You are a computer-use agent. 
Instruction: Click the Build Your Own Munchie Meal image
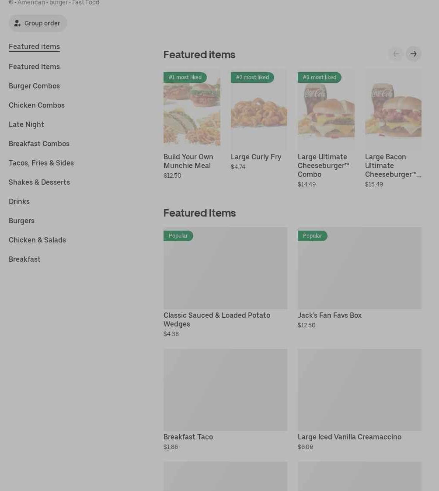(192, 109)
